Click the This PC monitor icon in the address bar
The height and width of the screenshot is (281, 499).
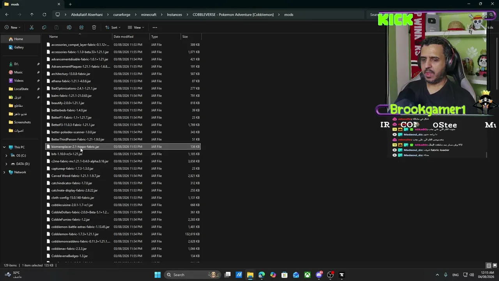pyautogui.click(x=58, y=14)
